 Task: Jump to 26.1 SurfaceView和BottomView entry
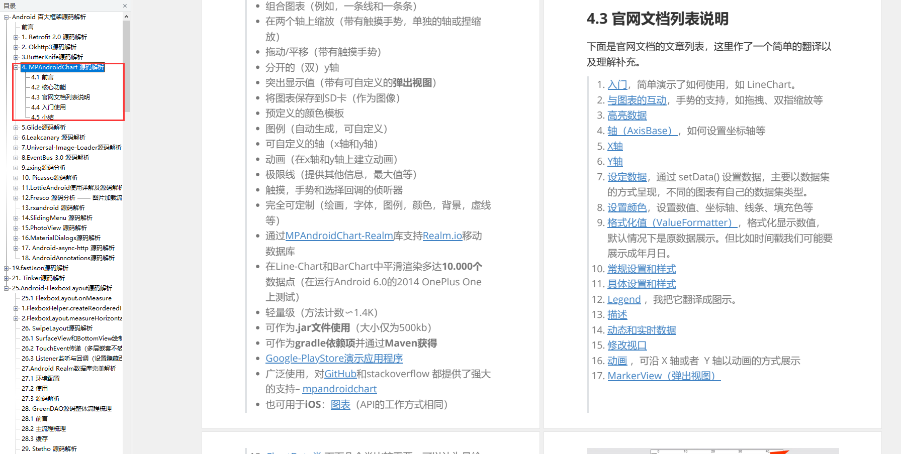tap(71, 338)
